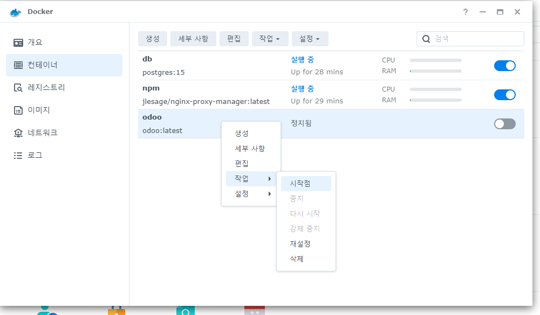Image resolution: width=540 pixels, height=315 pixels.
Task: Click the 컨테이너 sidebar icon
Action: coord(18,65)
